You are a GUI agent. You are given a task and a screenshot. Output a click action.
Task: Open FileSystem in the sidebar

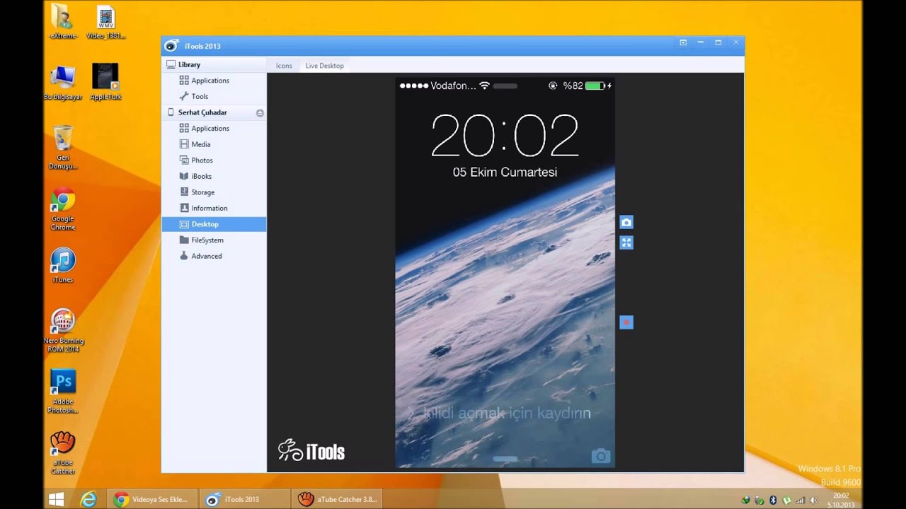[214, 240]
